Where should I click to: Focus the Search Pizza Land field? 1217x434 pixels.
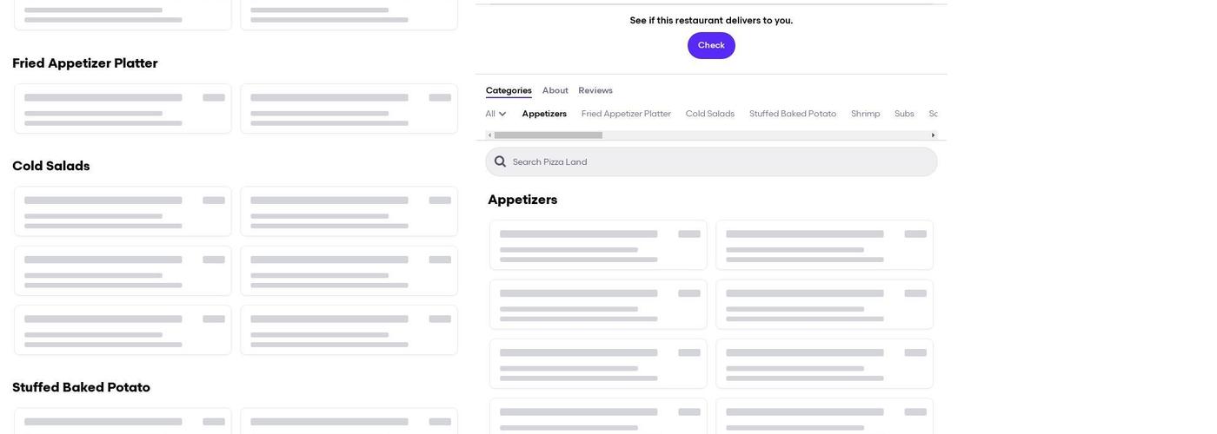(722, 161)
